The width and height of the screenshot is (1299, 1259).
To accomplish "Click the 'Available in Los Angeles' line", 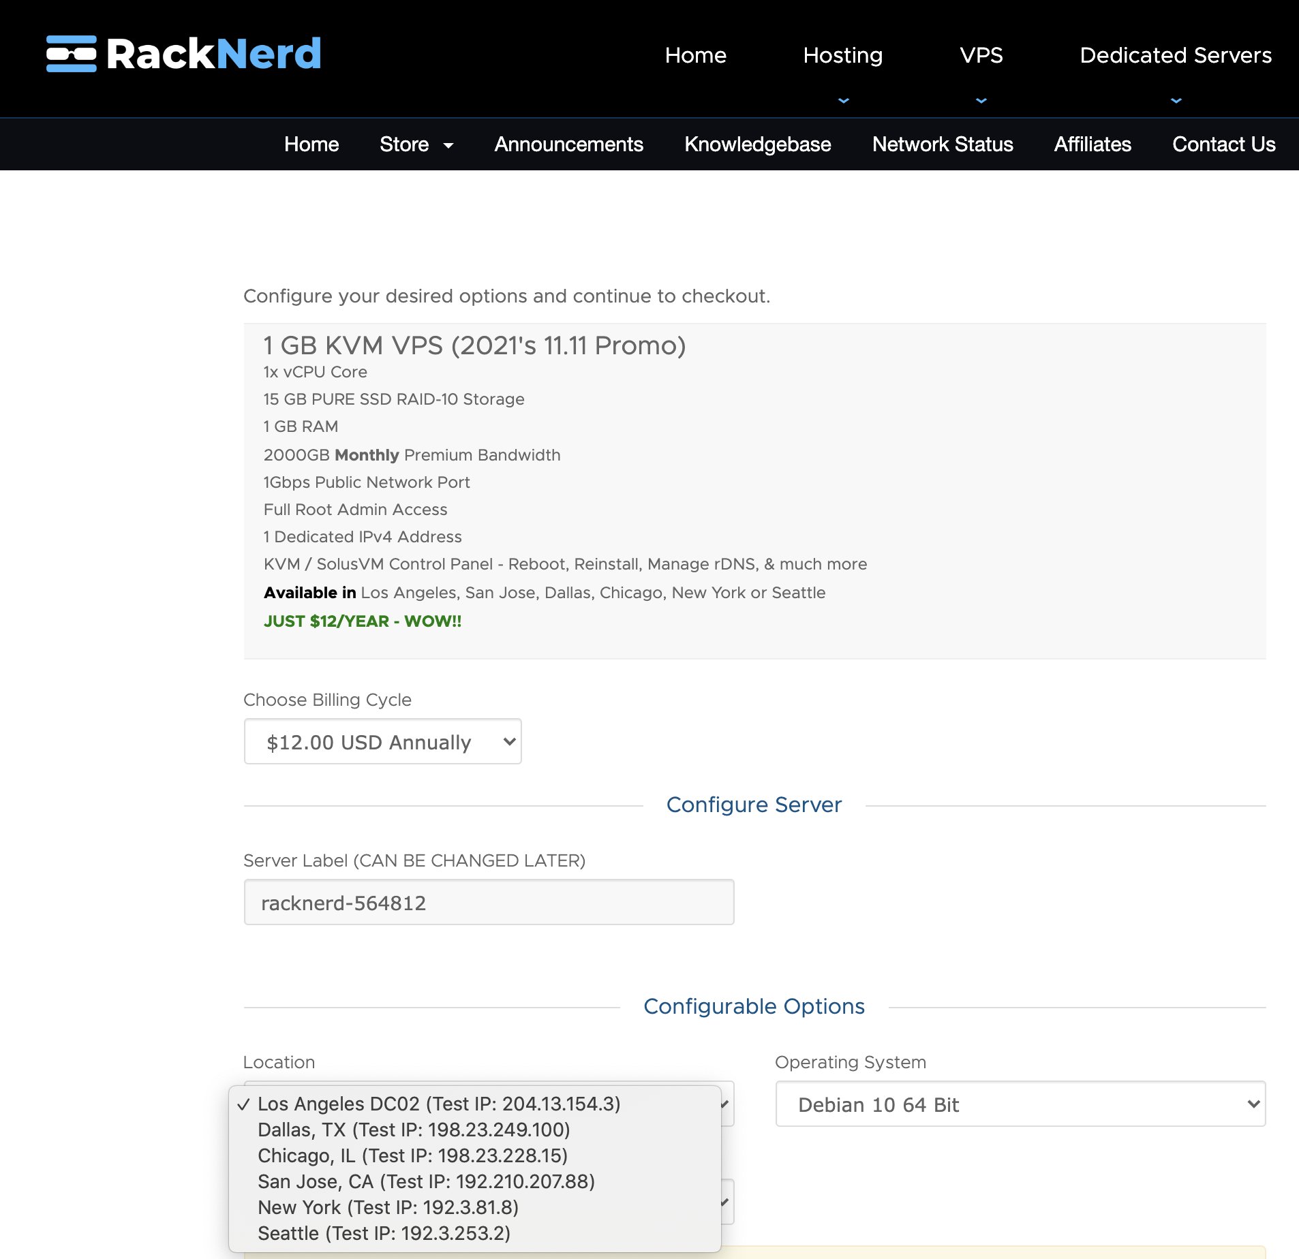I will [x=545, y=593].
